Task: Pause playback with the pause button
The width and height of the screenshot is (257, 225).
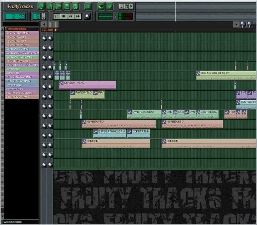Action: (x=56, y=16)
